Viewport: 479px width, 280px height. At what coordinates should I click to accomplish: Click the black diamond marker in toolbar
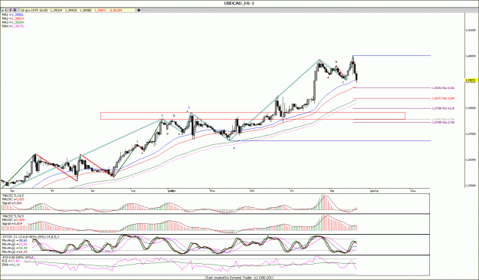139,10
